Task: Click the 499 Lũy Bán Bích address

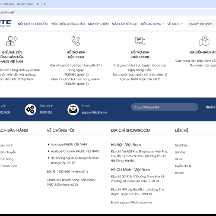Action: click(137, 191)
